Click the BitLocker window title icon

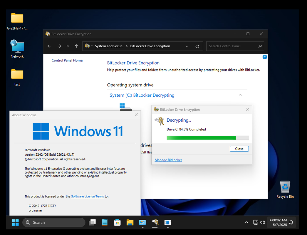(x=48, y=34)
